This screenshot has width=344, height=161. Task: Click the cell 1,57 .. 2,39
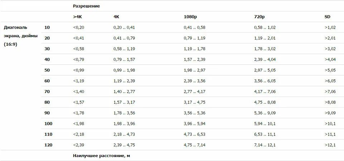click(194, 59)
